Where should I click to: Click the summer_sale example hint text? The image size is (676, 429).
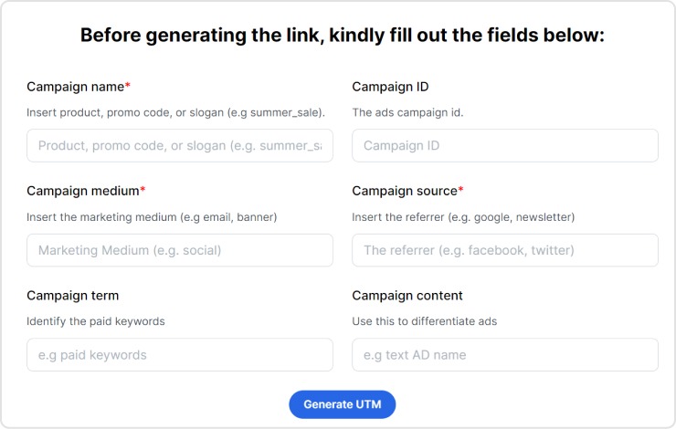pos(175,113)
